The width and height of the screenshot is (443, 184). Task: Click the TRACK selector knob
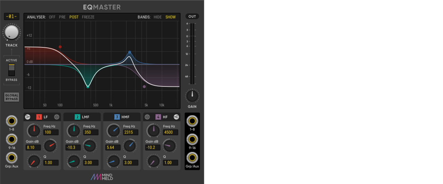click(x=11, y=32)
